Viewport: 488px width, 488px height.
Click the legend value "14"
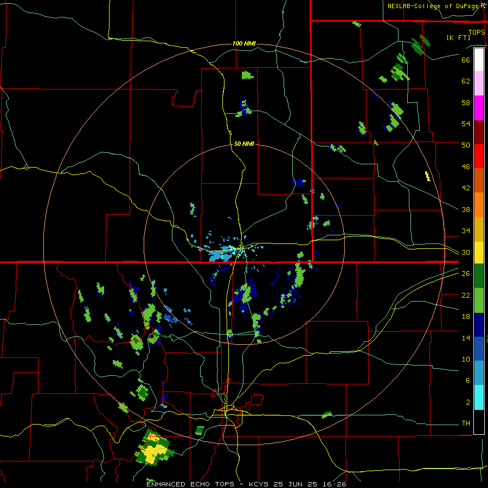(x=466, y=338)
